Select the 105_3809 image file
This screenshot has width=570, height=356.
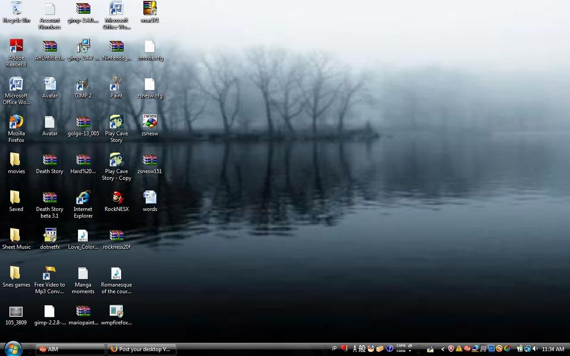point(16,316)
